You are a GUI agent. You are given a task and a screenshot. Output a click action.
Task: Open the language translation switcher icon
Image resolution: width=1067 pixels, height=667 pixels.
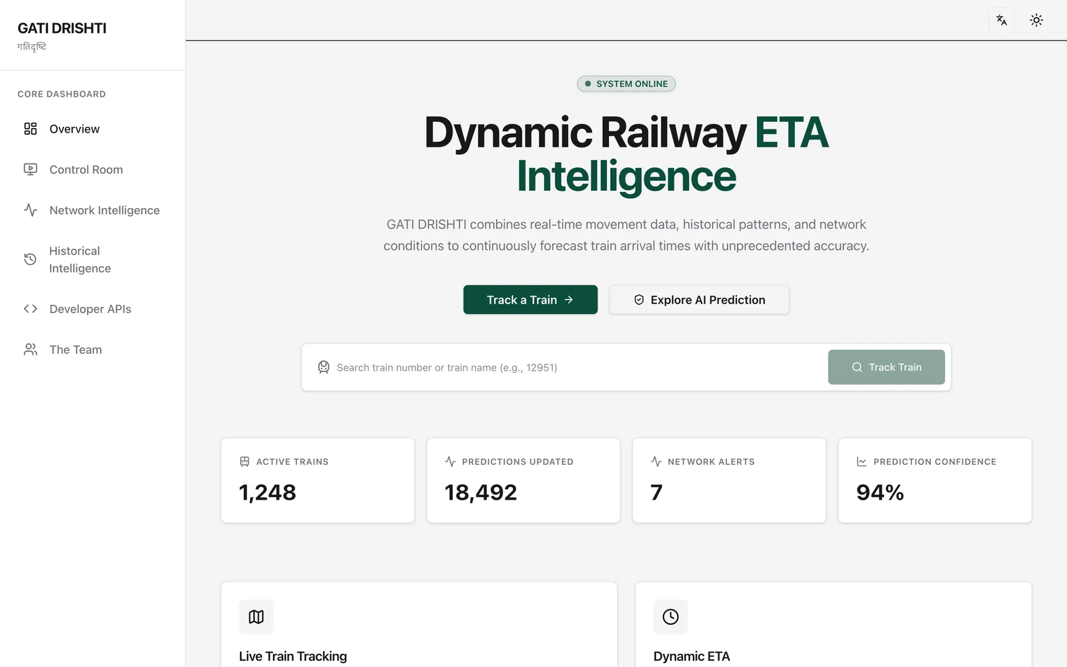point(1002,20)
